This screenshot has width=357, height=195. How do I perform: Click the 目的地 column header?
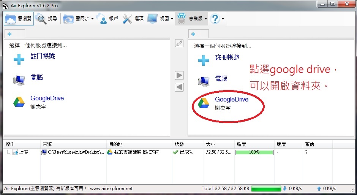click(x=139, y=144)
